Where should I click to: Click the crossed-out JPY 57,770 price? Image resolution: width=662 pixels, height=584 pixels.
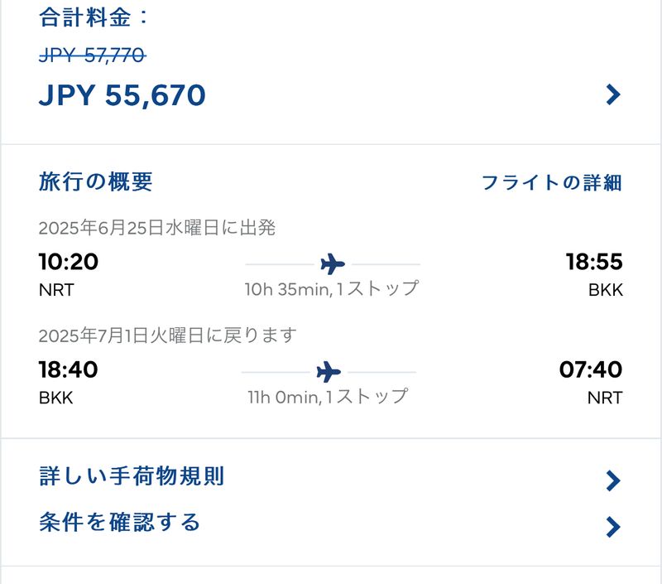pos(93,56)
